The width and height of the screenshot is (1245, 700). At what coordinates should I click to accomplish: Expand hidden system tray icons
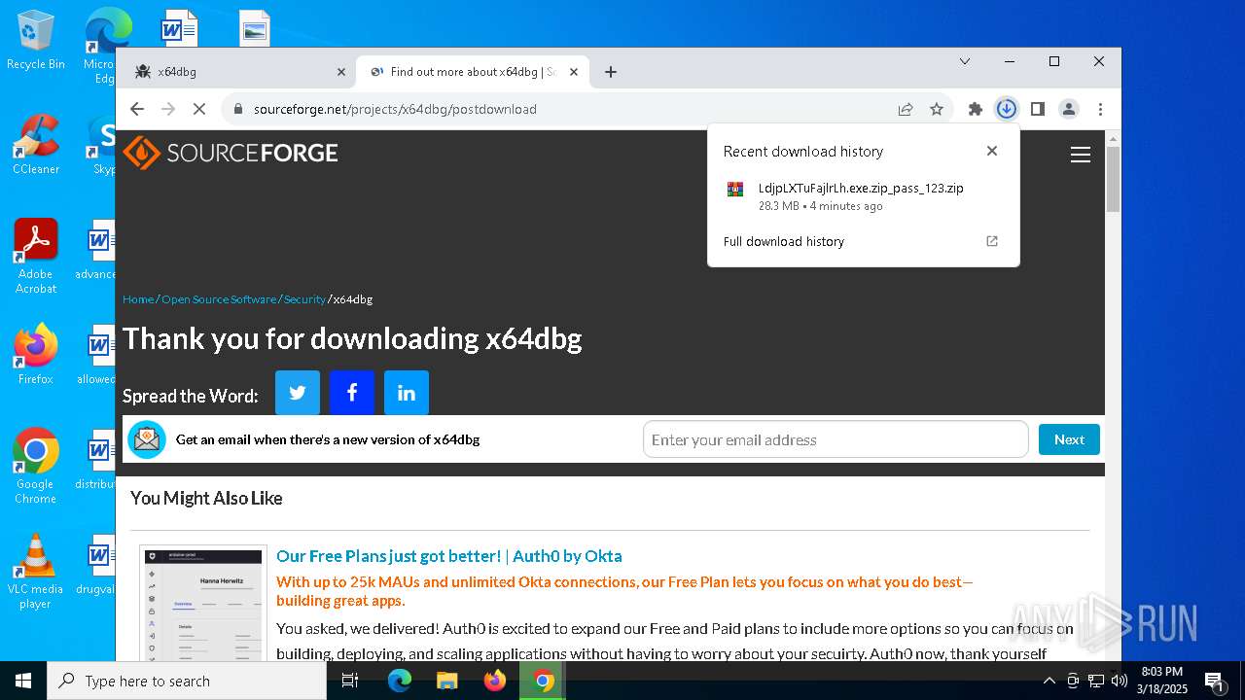click(1049, 681)
